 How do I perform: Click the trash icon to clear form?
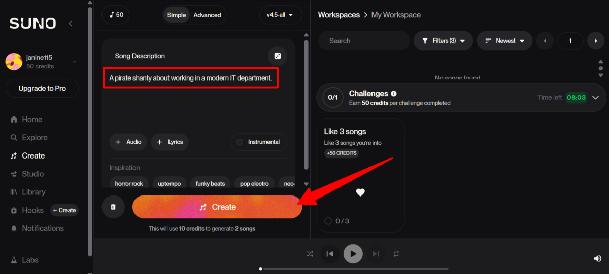(x=113, y=207)
